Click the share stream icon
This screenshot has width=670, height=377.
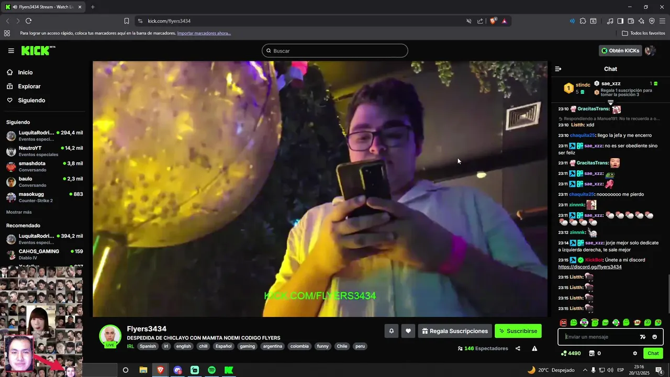518,349
